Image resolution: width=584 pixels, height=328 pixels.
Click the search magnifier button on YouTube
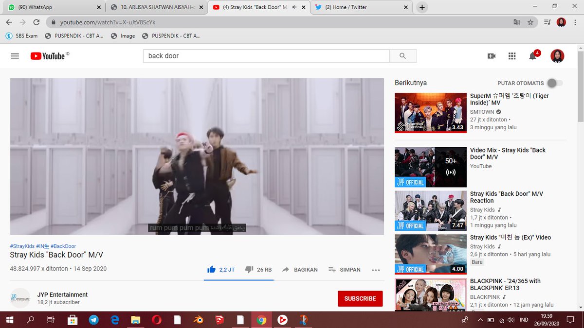[x=403, y=56]
